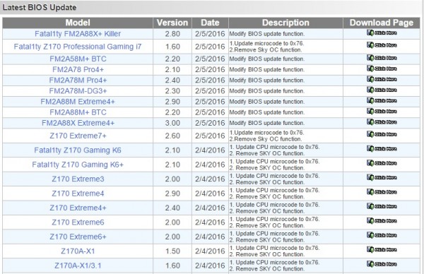Open the Z170 Extreme4+ model link
This screenshot has width=424, height=274.
(78, 208)
